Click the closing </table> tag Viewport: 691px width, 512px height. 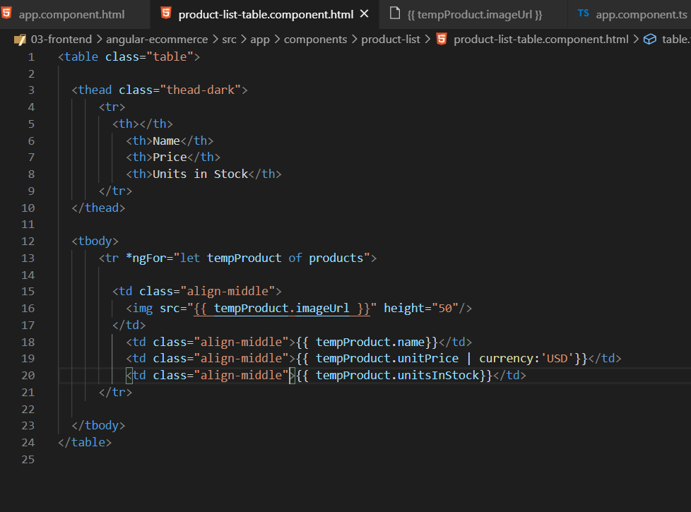tap(85, 442)
